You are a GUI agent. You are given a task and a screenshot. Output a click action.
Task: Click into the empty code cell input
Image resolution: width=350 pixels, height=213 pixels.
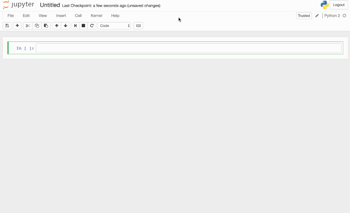click(188, 48)
